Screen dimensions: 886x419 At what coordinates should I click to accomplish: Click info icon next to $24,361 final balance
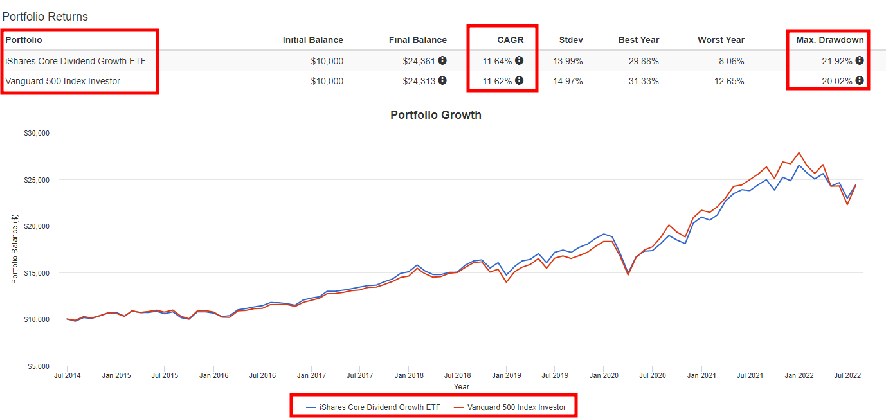[442, 61]
